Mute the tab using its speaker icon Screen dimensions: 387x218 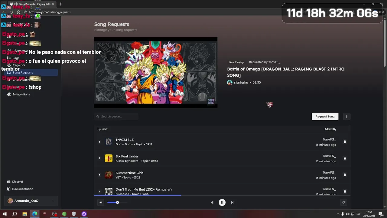[x=16, y=4]
